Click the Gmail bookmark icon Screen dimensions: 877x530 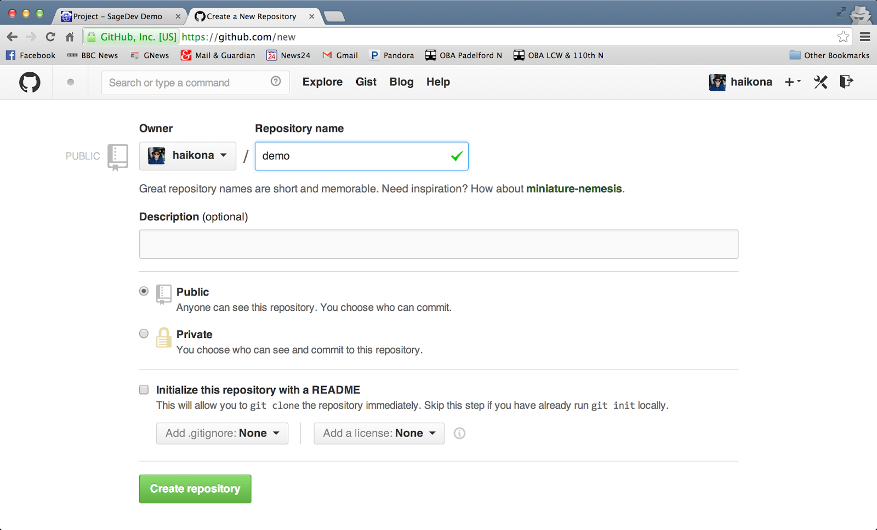tap(327, 55)
